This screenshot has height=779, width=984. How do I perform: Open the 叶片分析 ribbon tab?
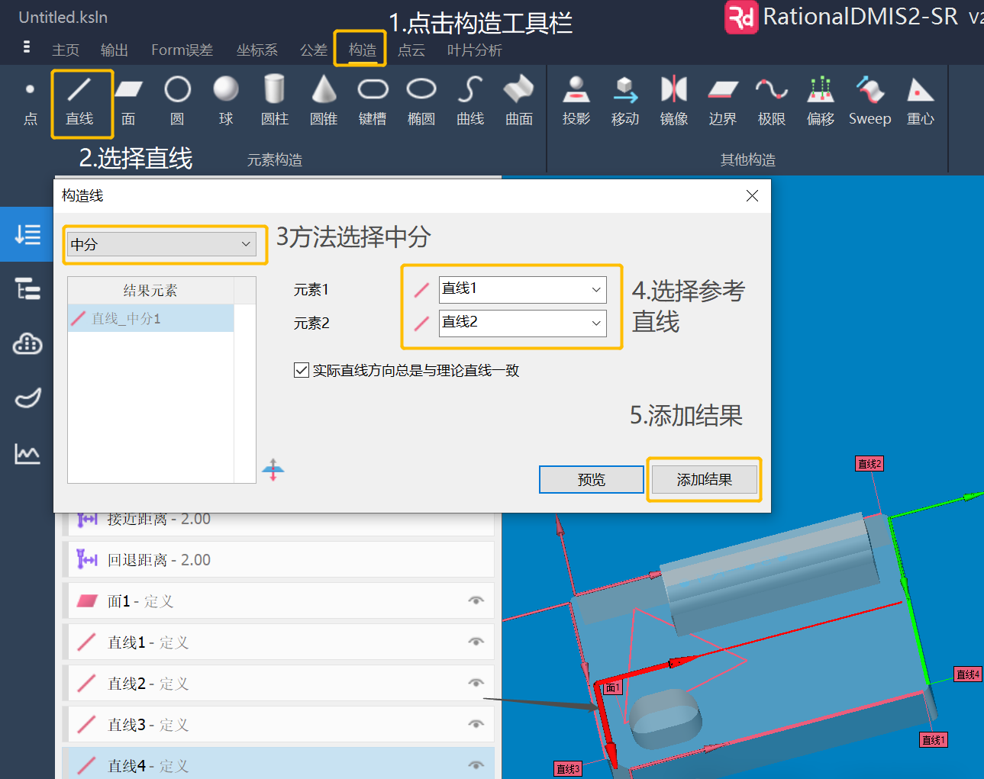[x=473, y=50]
